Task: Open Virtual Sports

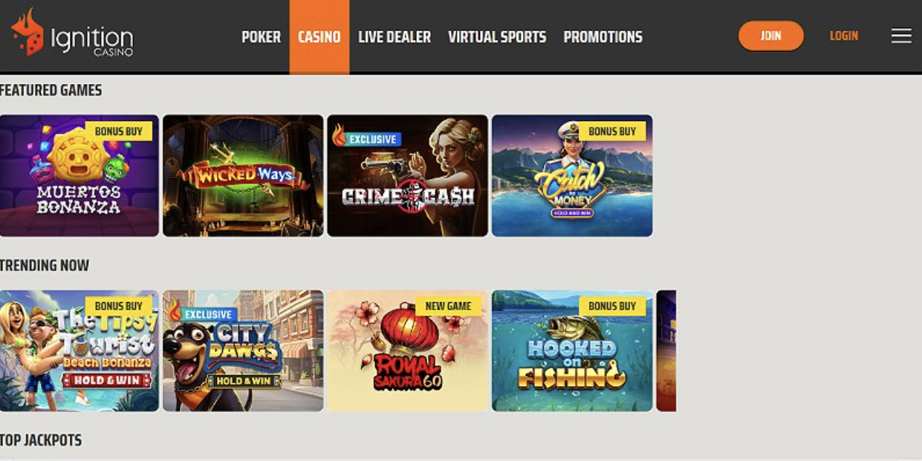Action: [x=497, y=36]
